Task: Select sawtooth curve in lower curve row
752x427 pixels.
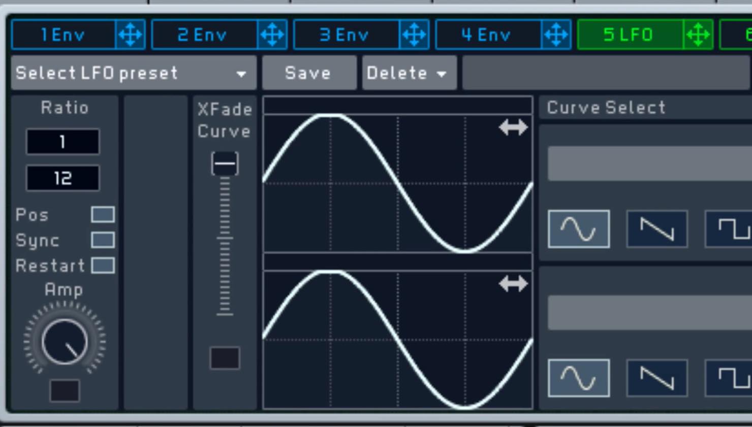Action: [657, 378]
